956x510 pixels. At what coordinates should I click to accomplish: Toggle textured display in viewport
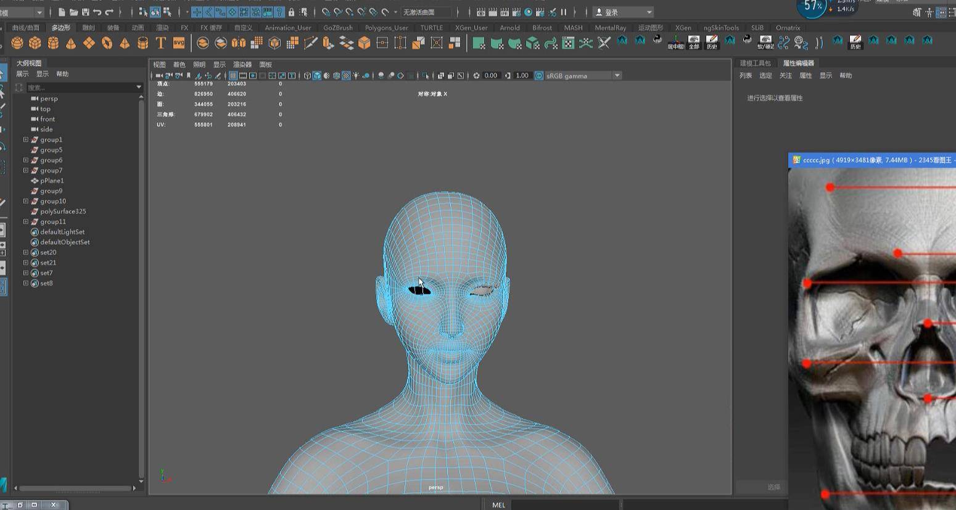[347, 75]
